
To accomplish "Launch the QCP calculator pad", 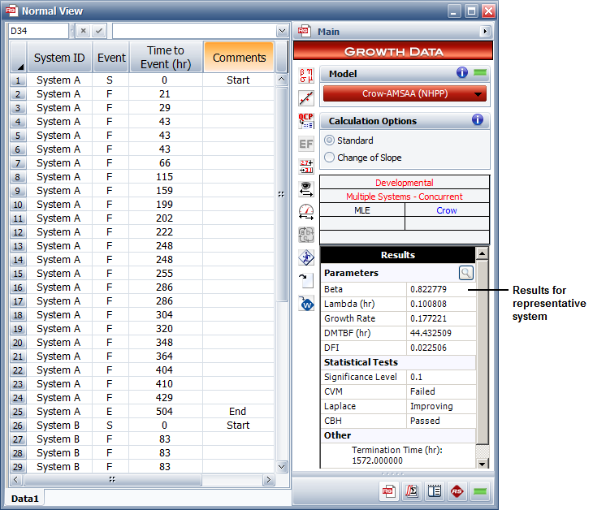I will [306, 121].
